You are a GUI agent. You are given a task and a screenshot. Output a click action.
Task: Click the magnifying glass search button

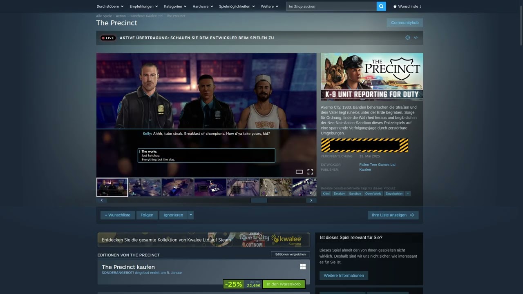pos(381,6)
